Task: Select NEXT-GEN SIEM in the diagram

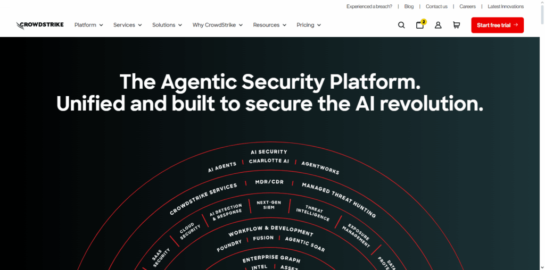Action: click(x=269, y=205)
